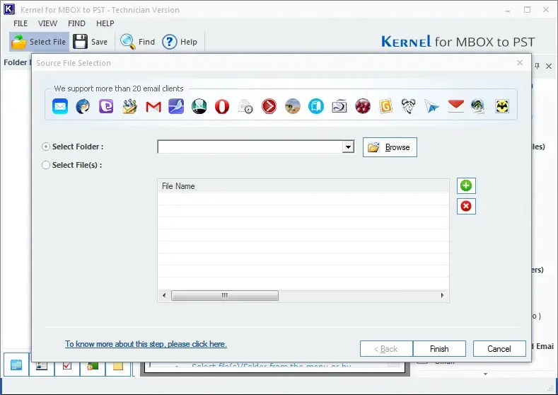The height and width of the screenshot is (395, 558).
Task: Click the blue paper plane Sparrow icon
Action: (431, 106)
